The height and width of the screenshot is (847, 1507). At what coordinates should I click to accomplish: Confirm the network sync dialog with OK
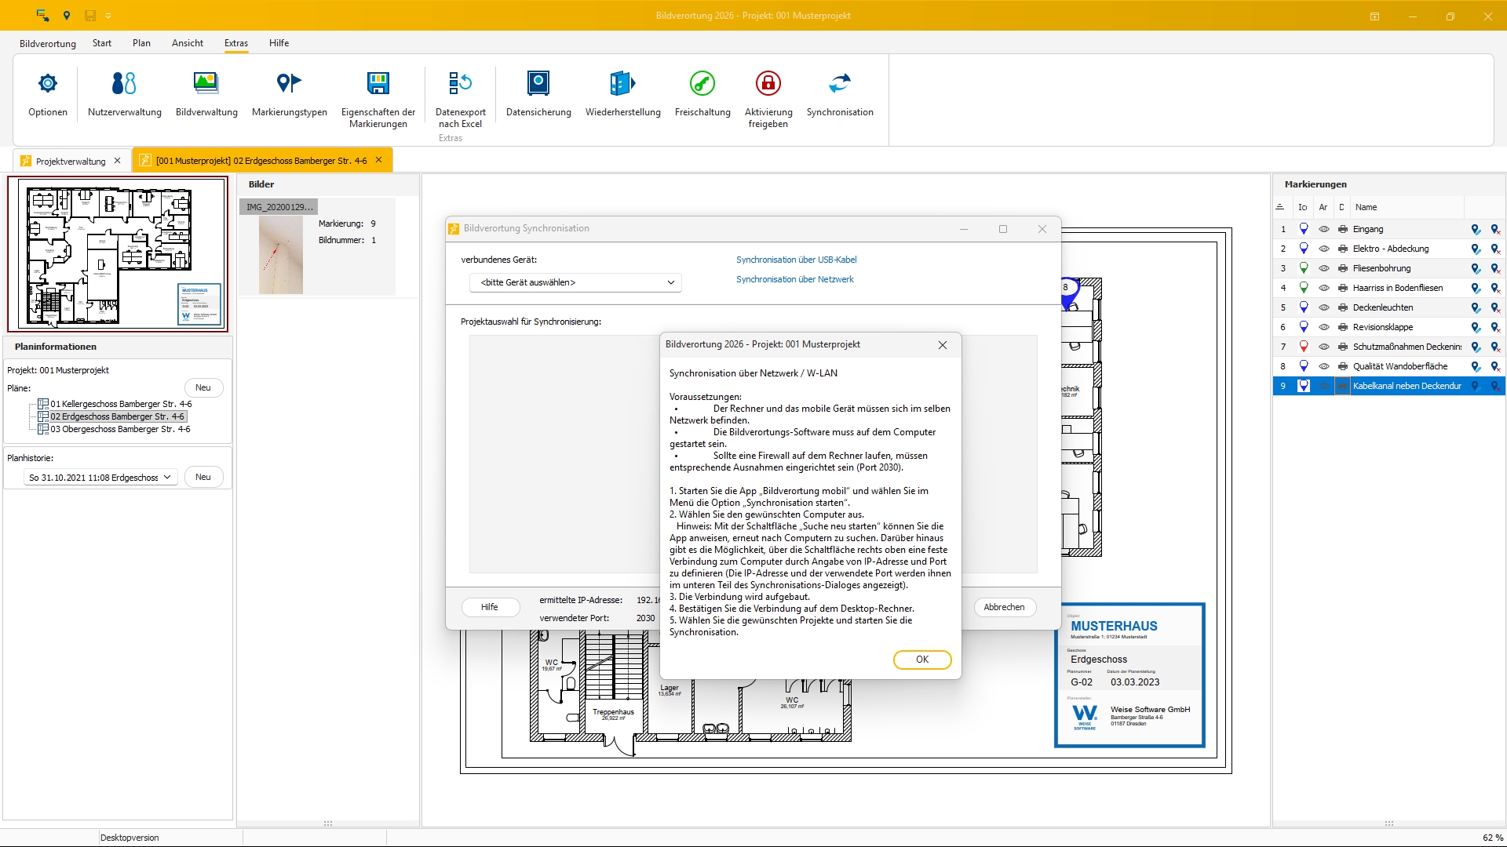click(921, 660)
